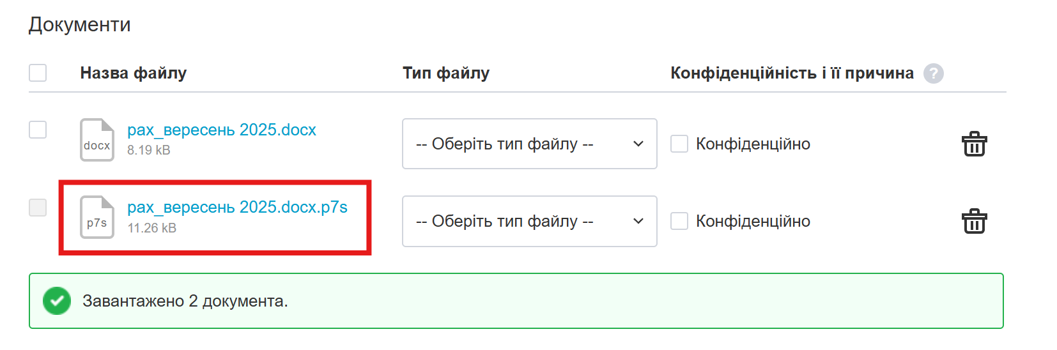The height and width of the screenshot is (350, 1057).
Task: Click the p7s signature file icon
Action: 96,217
